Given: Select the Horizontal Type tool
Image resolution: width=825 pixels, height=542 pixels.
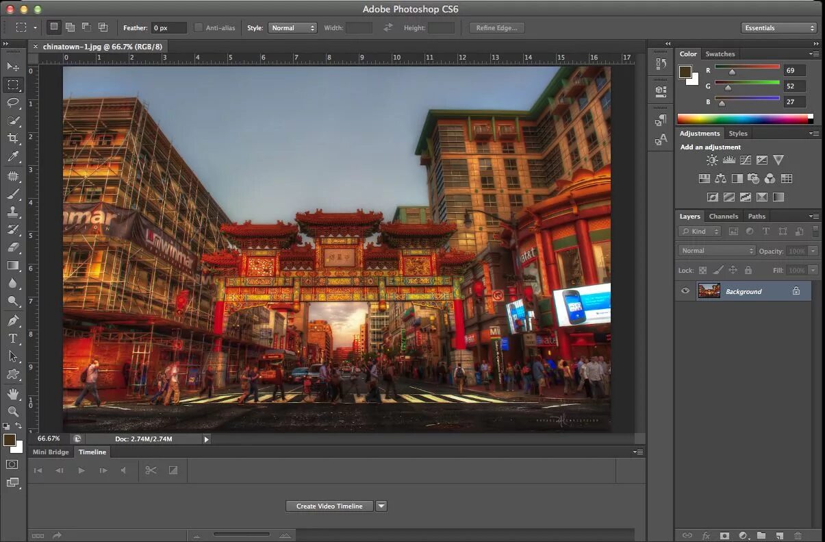Looking at the screenshot, I should (13, 338).
